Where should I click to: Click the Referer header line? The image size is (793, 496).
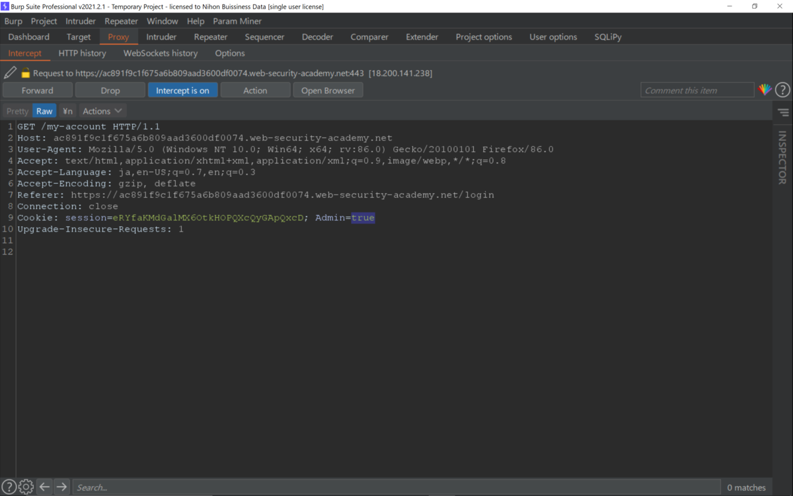pos(255,195)
